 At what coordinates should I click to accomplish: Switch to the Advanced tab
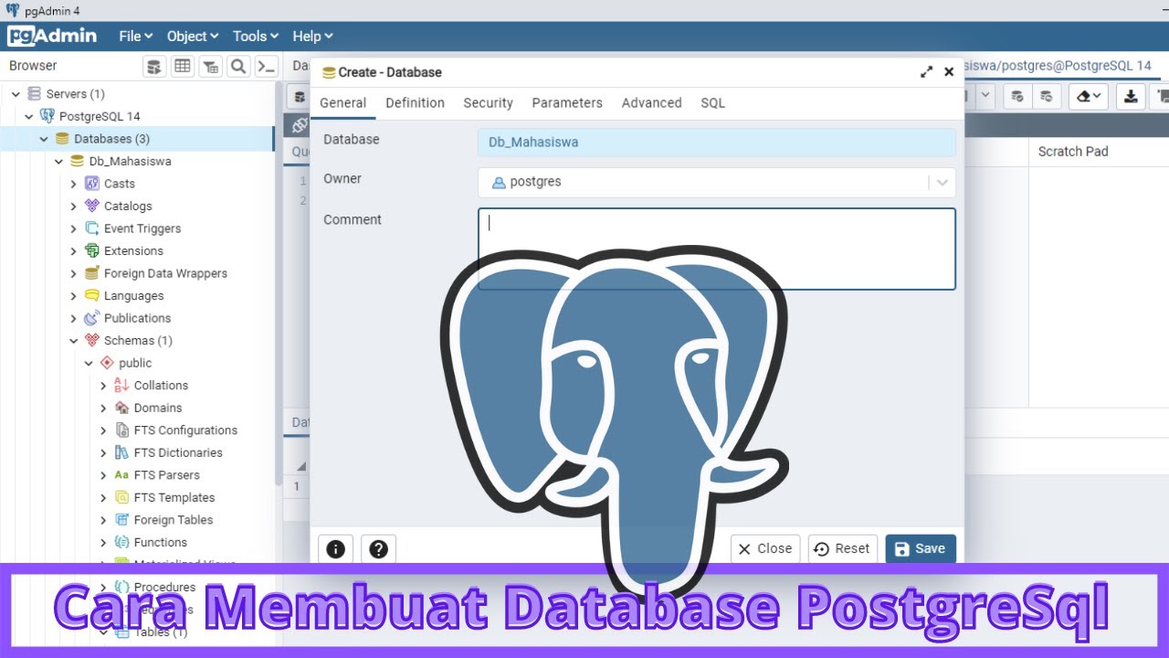[x=651, y=103]
